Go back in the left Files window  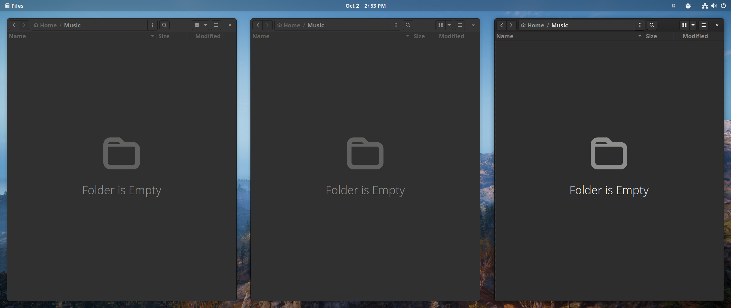14,25
